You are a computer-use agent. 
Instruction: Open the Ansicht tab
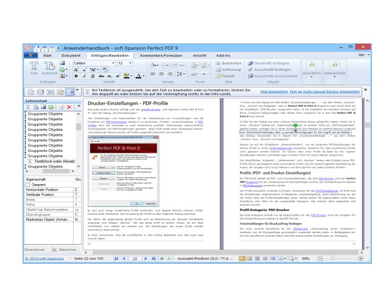pyautogui.click(x=199, y=55)
